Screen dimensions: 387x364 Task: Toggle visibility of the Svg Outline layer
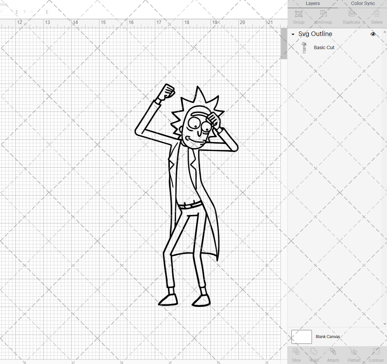pos(373,34)
